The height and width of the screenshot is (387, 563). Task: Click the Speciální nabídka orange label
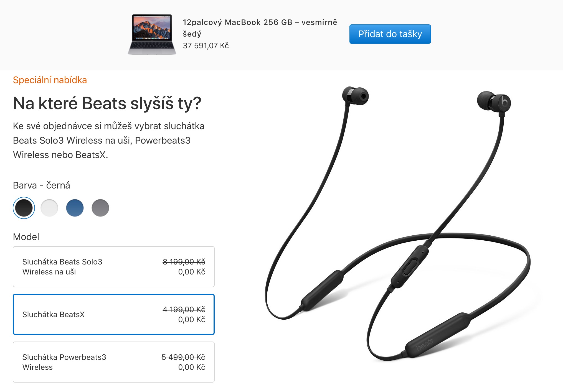pos(50,80)
